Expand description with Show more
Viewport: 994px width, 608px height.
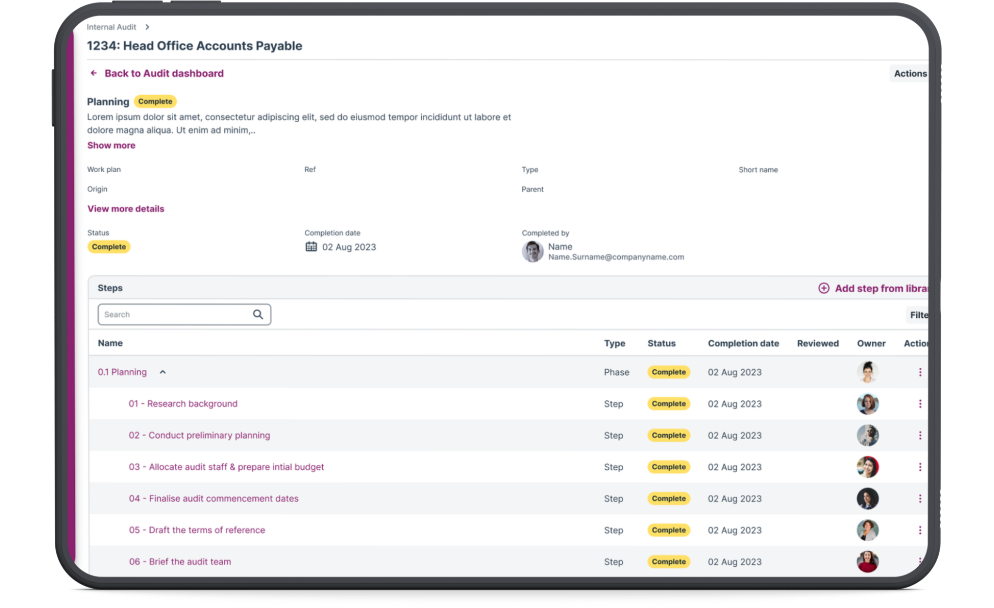[111, 146]
